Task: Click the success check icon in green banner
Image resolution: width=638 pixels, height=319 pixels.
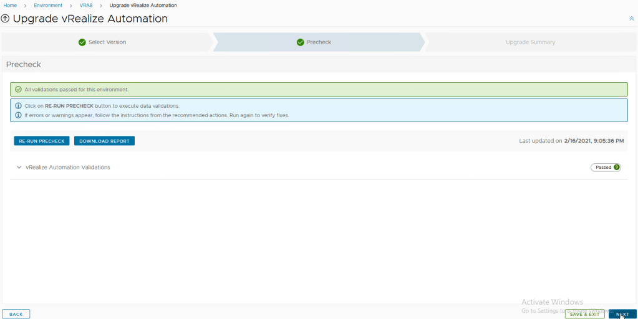Action: [x=18, y=90]
